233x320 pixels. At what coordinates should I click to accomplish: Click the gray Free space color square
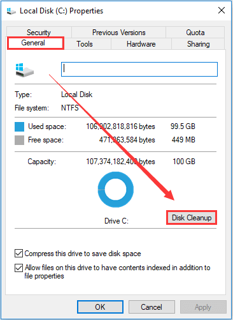point(19,140)
